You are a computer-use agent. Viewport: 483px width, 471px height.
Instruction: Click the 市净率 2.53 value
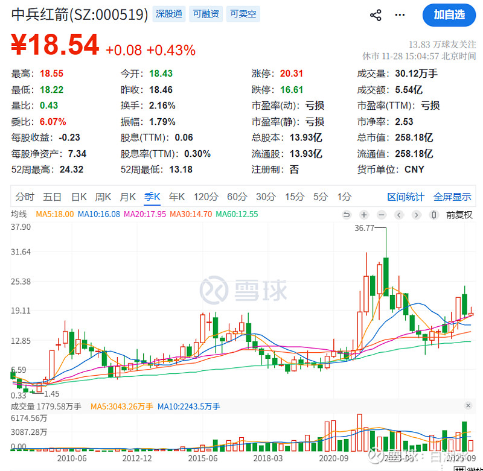pos(404,121)
